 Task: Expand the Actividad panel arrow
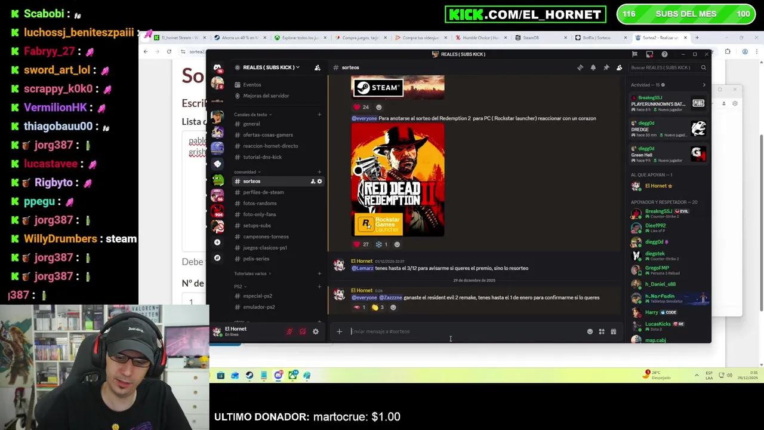tap(704, 85)
